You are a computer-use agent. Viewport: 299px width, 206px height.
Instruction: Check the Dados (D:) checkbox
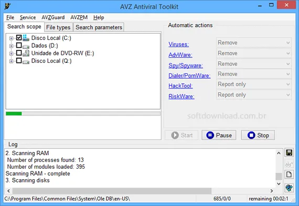19,46
